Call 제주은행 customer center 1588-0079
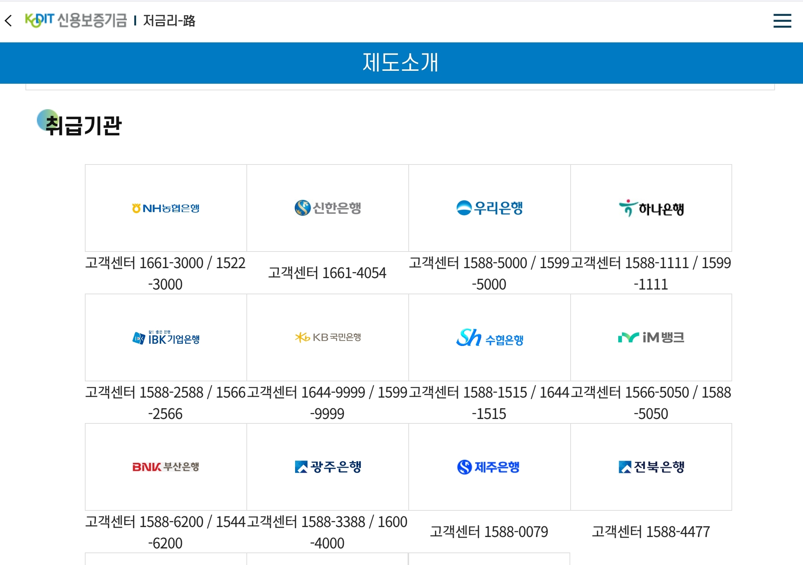803x565 pixels. tap(489, 532)
